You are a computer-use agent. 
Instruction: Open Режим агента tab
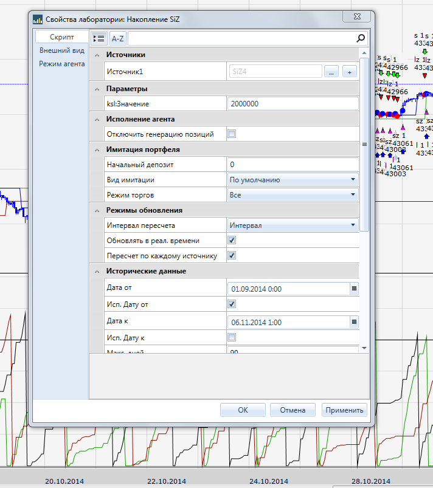click(x=61, y=63)
